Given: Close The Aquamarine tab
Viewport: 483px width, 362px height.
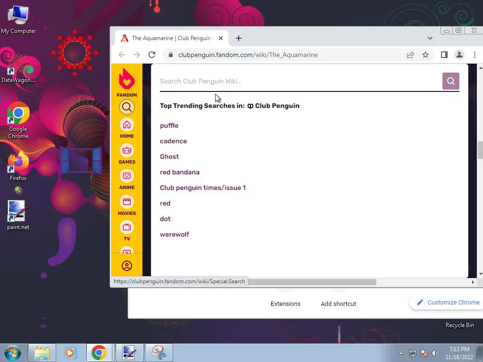Looking at the screenshot, I should pos(221,38).
